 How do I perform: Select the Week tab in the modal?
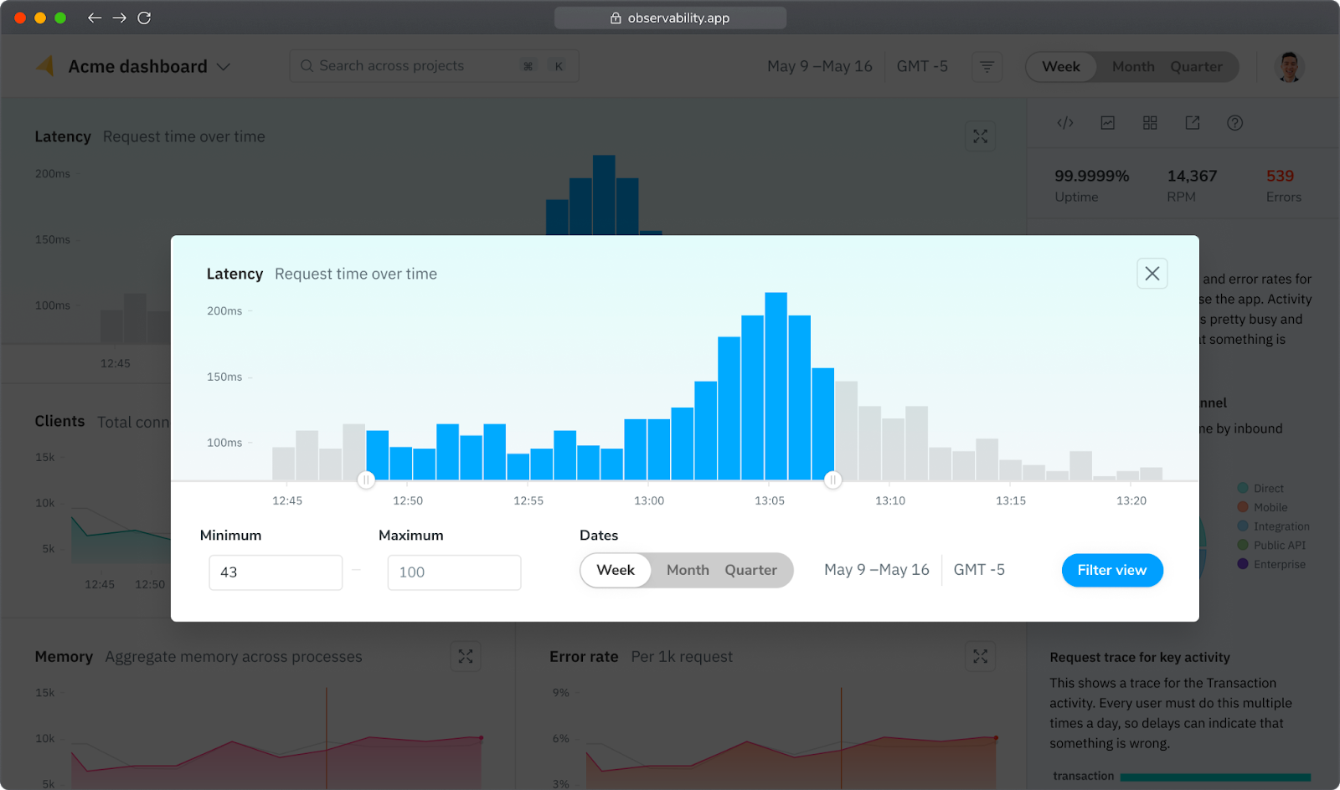pyautogui.click(x=616, y=570)
